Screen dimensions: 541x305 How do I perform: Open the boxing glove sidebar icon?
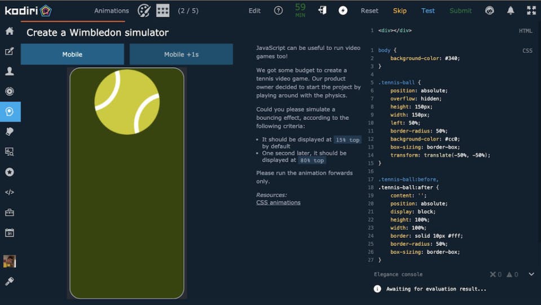[10, 131]
